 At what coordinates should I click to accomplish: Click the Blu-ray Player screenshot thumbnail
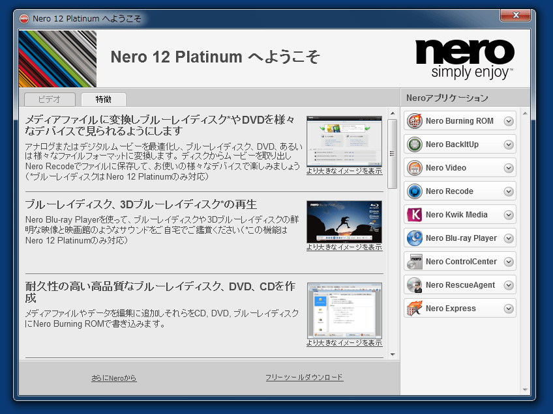click(x=344, y=222)
